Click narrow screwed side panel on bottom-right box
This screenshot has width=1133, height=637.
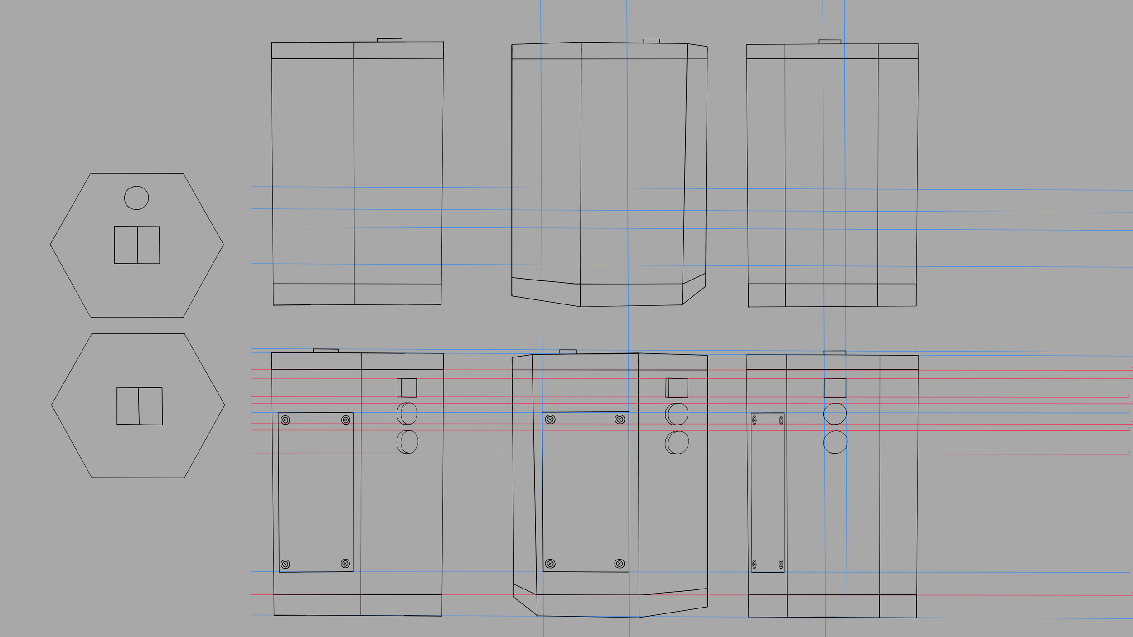pos(768,492)
